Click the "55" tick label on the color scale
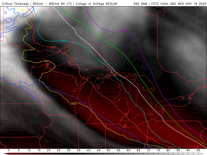207x155 pixels. 119,150
